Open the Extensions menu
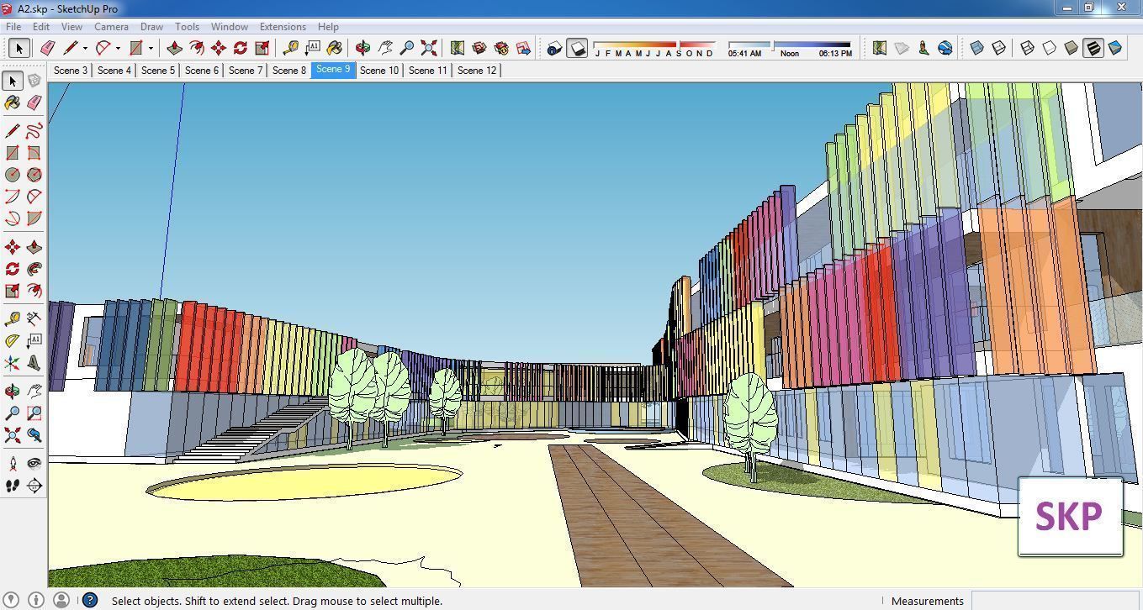Viewport: 1143px width, 610px height. pyautogui.click(x=283, y=27)
